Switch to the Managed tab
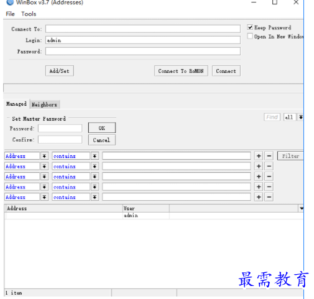Image resolution: width=314 pixels, height=299 pixels. [x=16, y=104]
